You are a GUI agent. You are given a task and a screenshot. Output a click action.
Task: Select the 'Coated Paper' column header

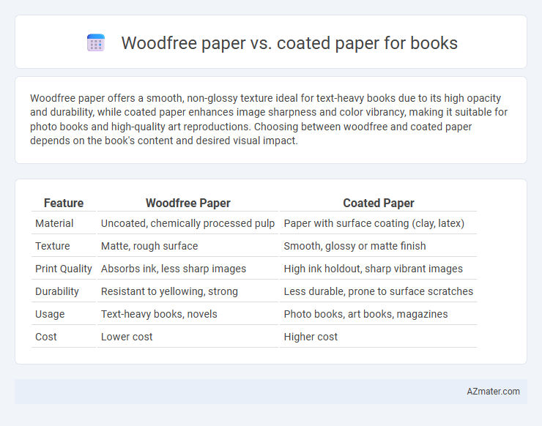378,203
